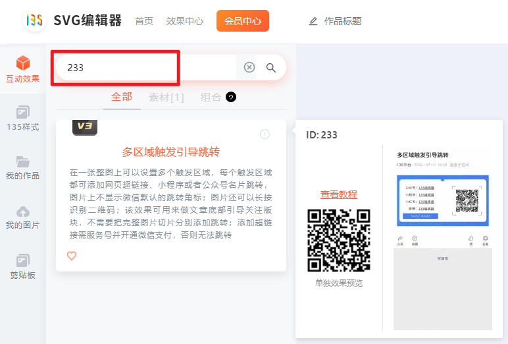Open 效果中心 in the top navigation
Viewport: 508px width, 344px height.
(x=185, y=22)
